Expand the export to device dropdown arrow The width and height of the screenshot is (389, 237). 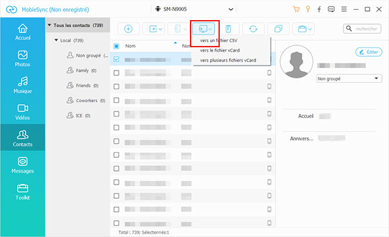(185, 29)
